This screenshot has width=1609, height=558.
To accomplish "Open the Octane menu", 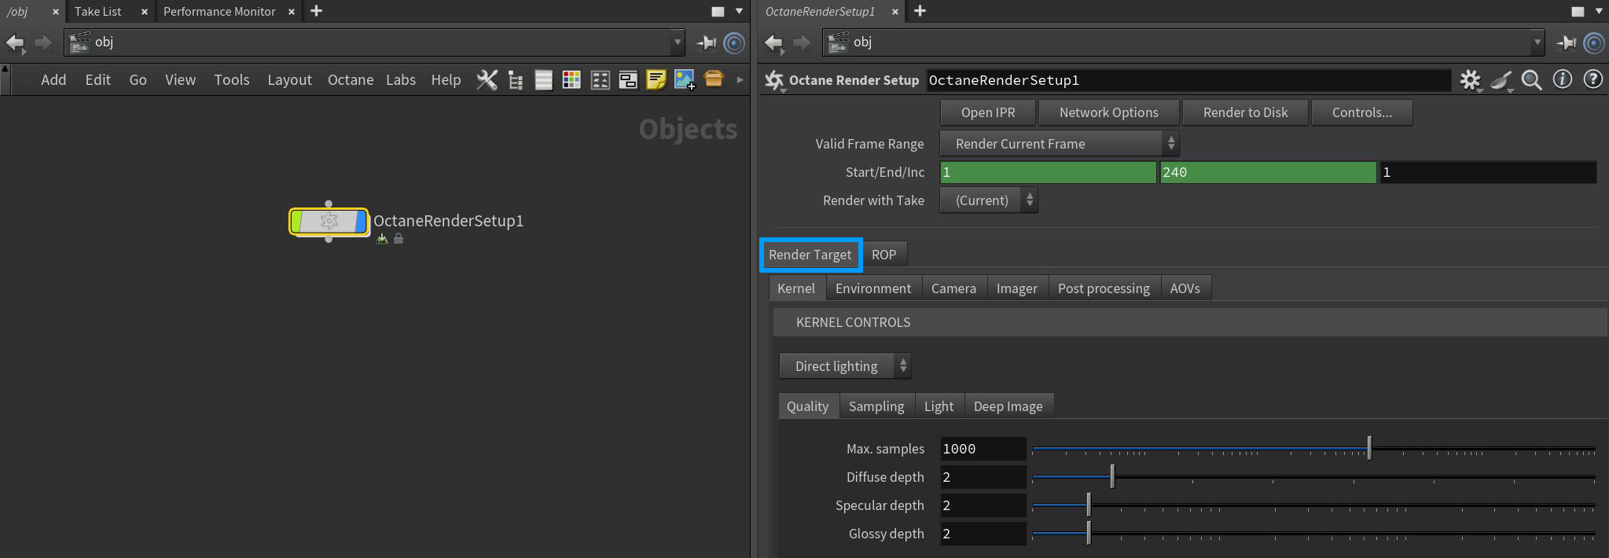I will (351, 80).
